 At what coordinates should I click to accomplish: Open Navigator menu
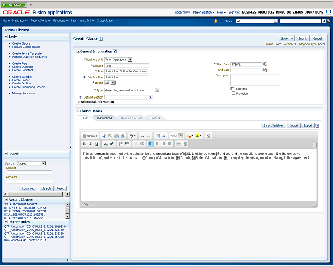pos(20,21)
